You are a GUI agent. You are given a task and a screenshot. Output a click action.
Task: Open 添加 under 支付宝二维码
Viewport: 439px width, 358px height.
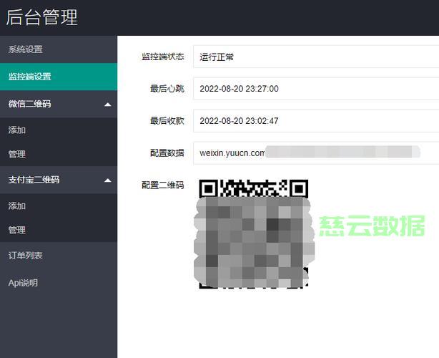(58, 205)
